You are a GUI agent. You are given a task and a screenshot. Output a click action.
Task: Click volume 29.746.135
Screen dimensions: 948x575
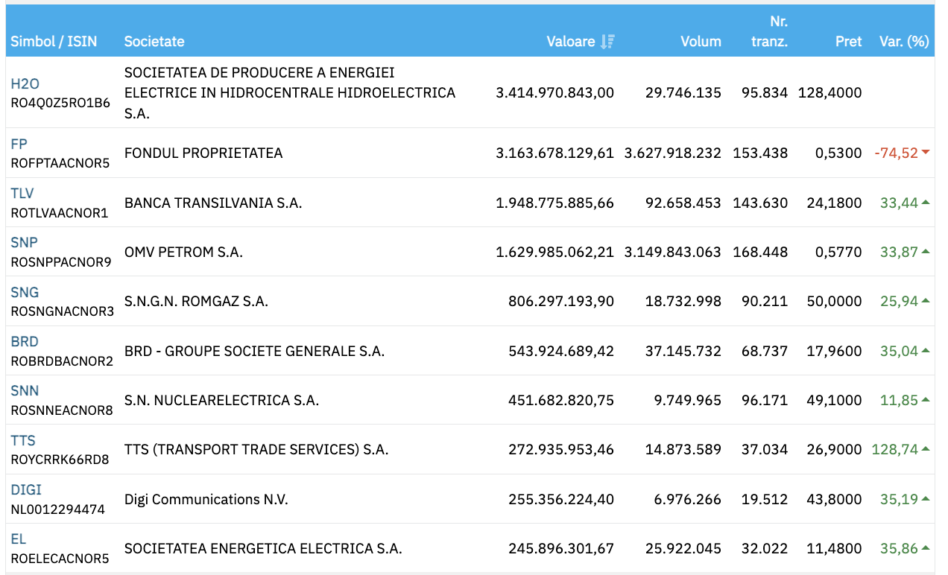683,92
